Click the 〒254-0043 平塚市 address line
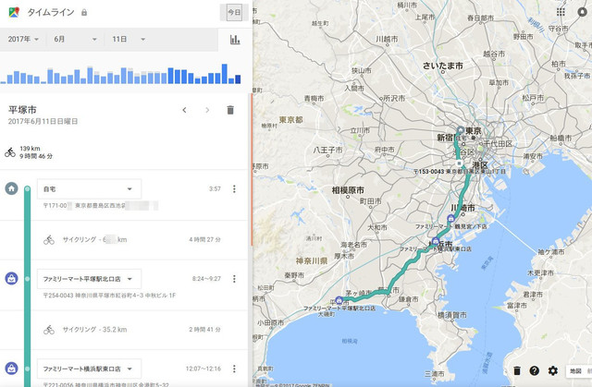Viewport: 592px width, 387px height. click(109, 296)
